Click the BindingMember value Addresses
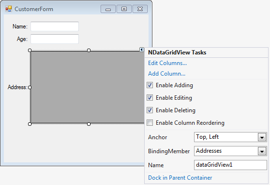 pyautogui.click(x=209, y=151)
